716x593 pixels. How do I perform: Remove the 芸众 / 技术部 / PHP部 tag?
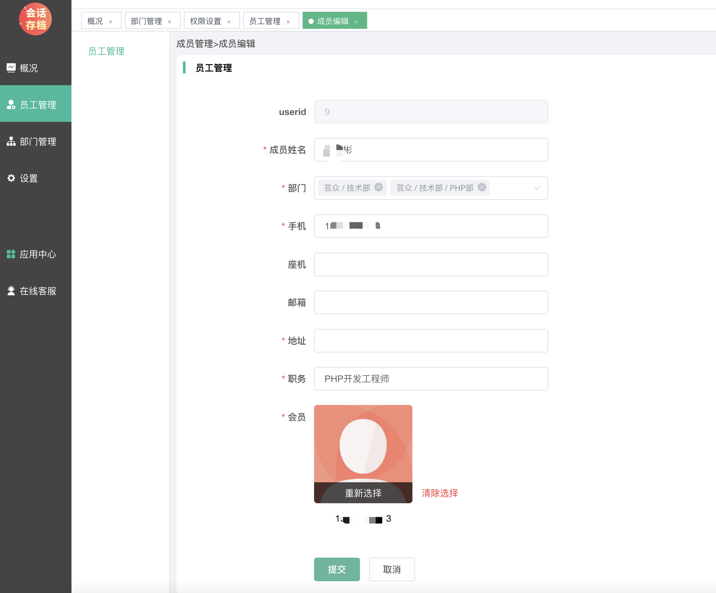tap(482, 187)
